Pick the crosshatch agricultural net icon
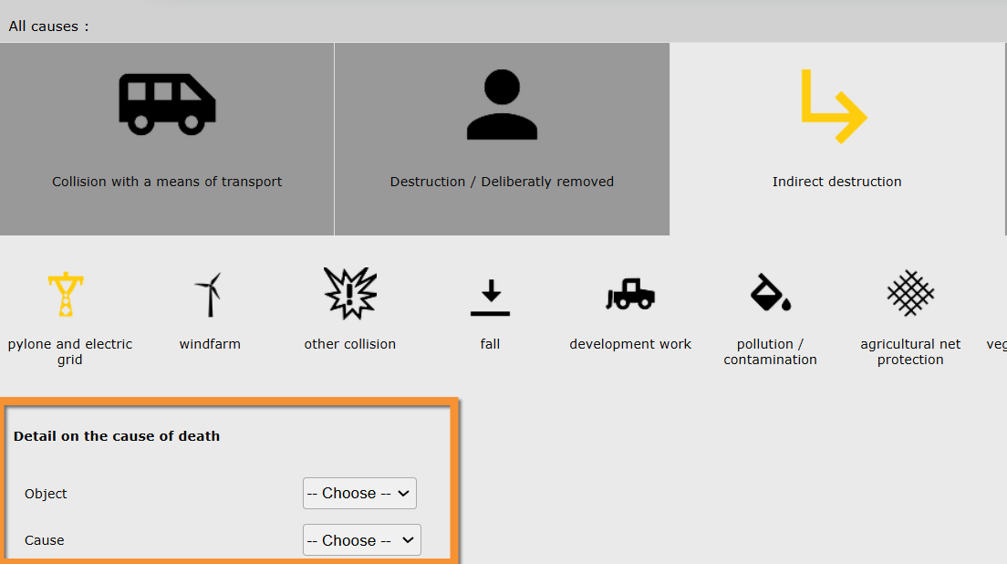Image resolution: width=1007 pixels, height=564 pixels. pos(910,293)
